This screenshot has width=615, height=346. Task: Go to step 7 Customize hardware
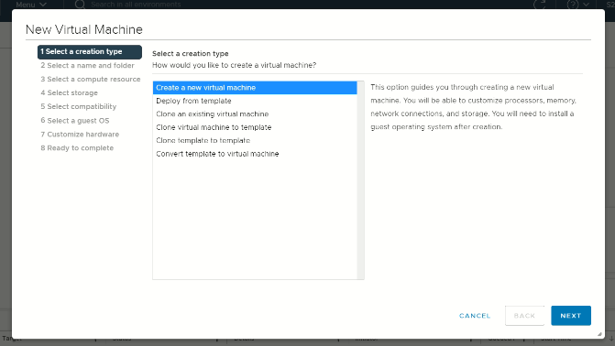pyautogui.click(x=80, y=135)
